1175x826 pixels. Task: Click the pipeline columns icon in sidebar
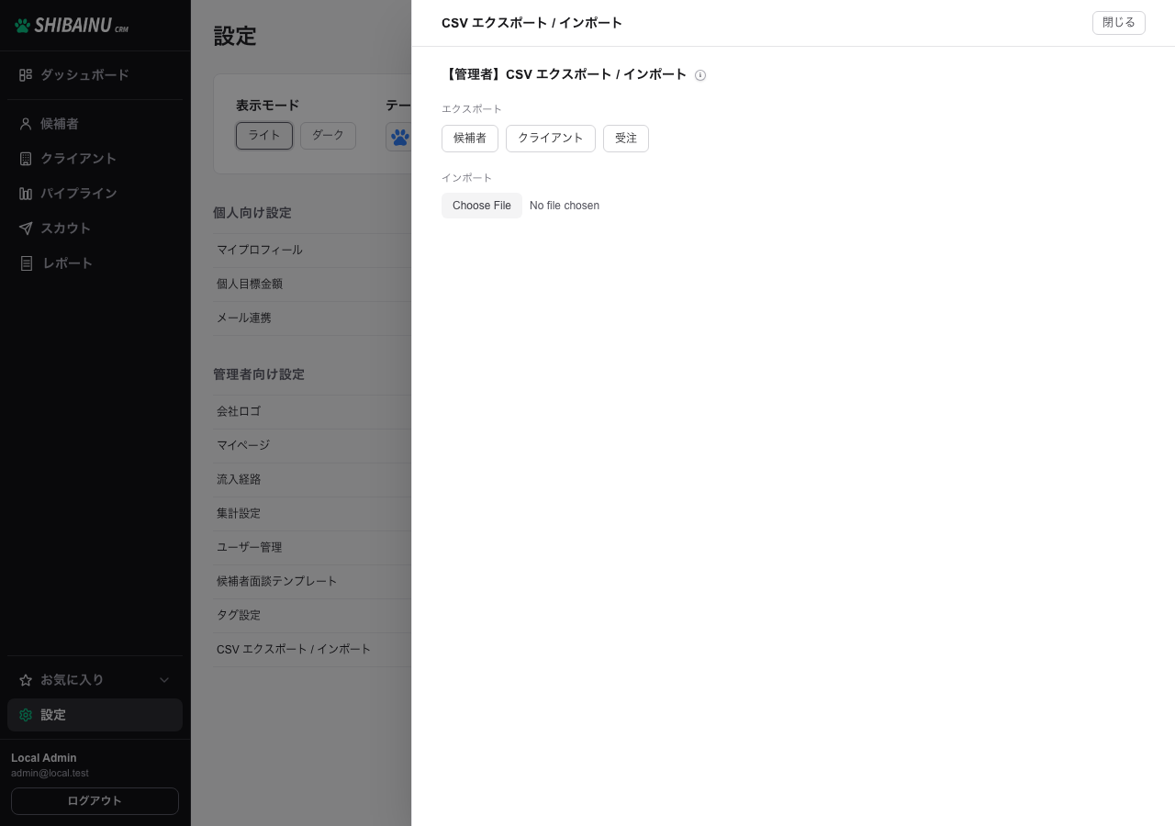pos(26,193)
